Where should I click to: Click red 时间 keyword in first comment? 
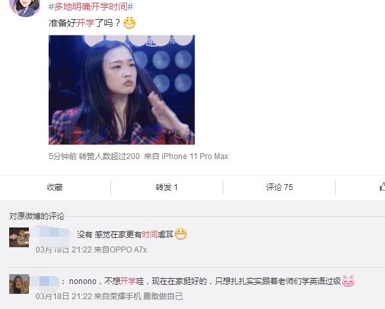(150, 235)
